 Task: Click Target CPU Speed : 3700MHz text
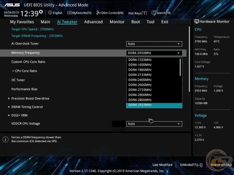coord(33,29)
